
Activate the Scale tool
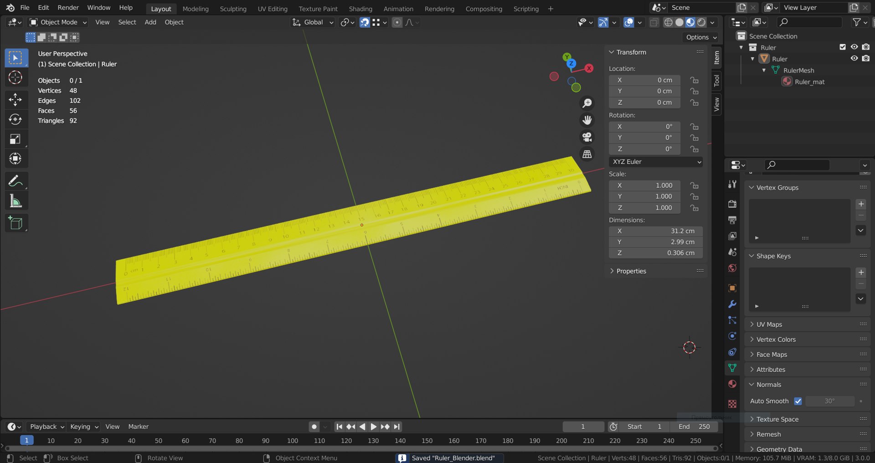pos(15,139)
